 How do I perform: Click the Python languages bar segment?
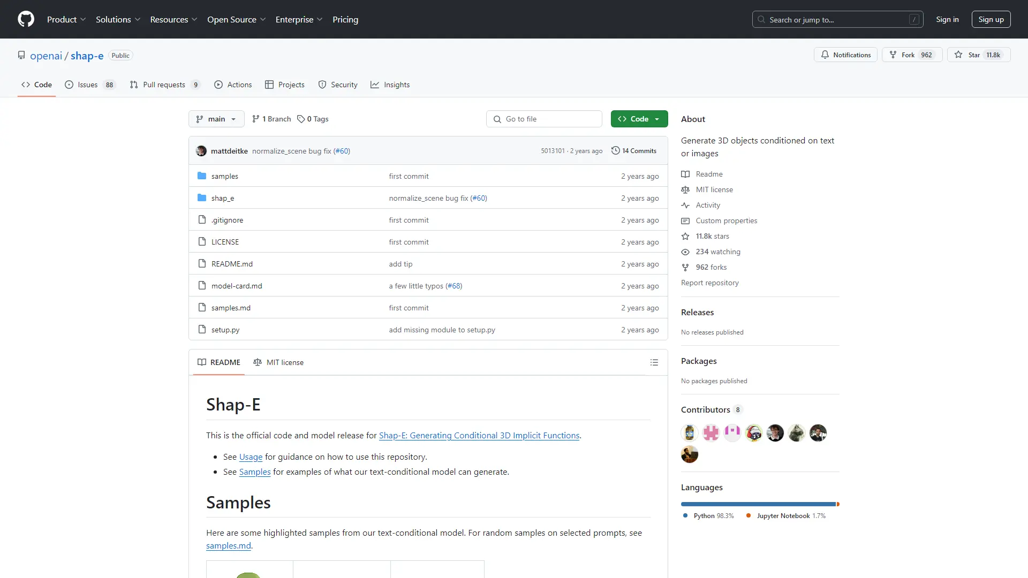(x=758, y=504)
